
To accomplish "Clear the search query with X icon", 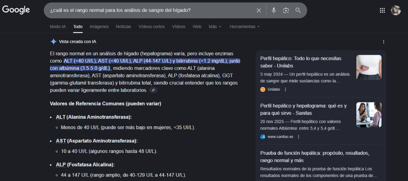I will [x=259, y=11].
